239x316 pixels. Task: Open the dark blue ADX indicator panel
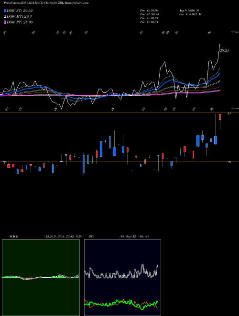(x=122, y=278)
